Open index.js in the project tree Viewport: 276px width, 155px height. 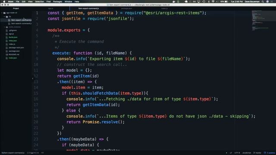tap(12, 44)
